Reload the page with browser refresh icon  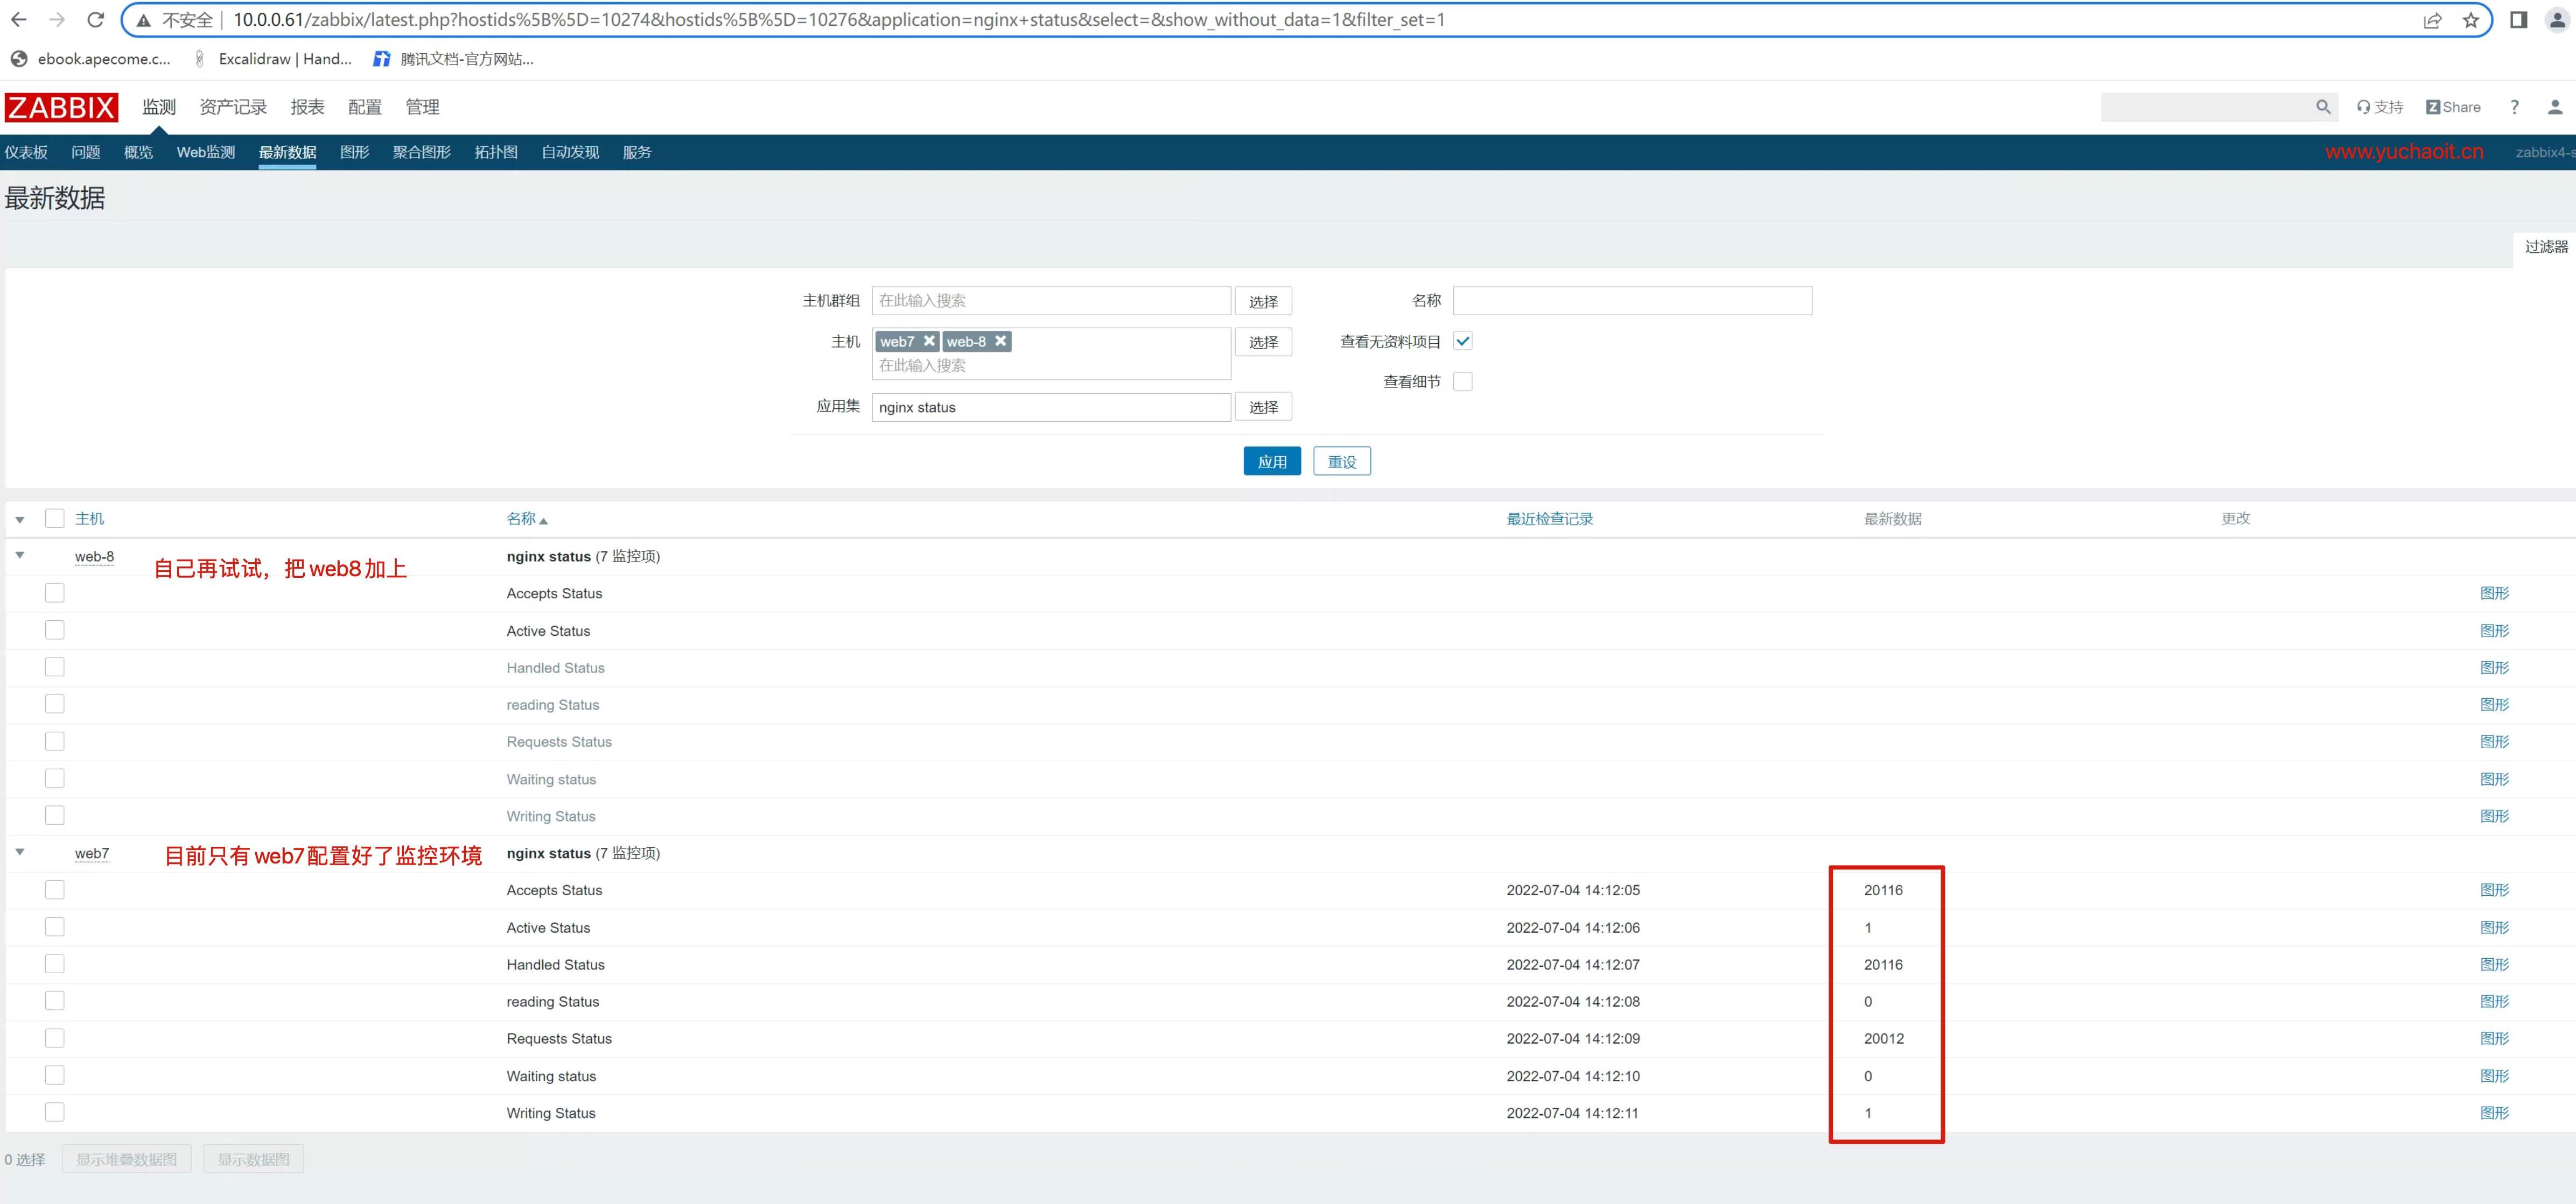click(x=96, y=20)
